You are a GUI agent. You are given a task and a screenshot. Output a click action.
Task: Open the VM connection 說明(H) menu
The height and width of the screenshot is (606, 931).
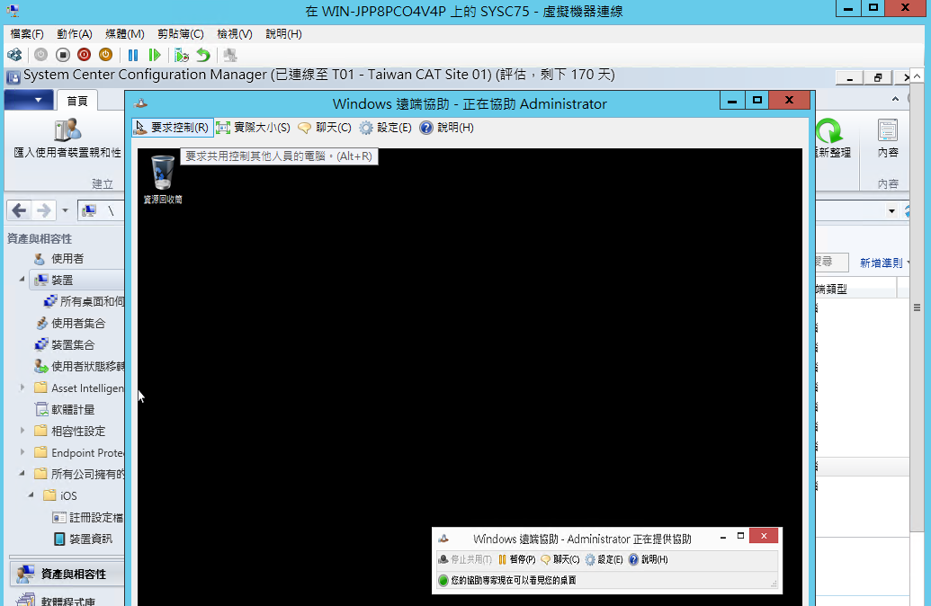pyautogui.click(x=283, y=34)
